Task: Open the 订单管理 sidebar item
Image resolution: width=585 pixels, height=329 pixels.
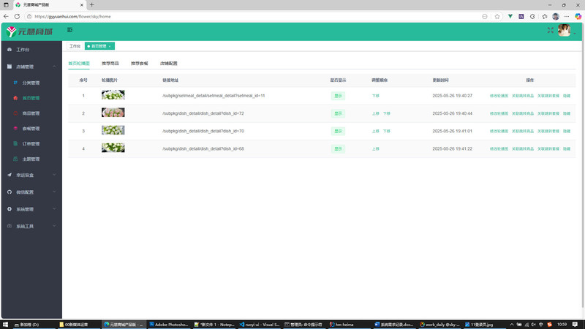Action: [x=31, y=143]
